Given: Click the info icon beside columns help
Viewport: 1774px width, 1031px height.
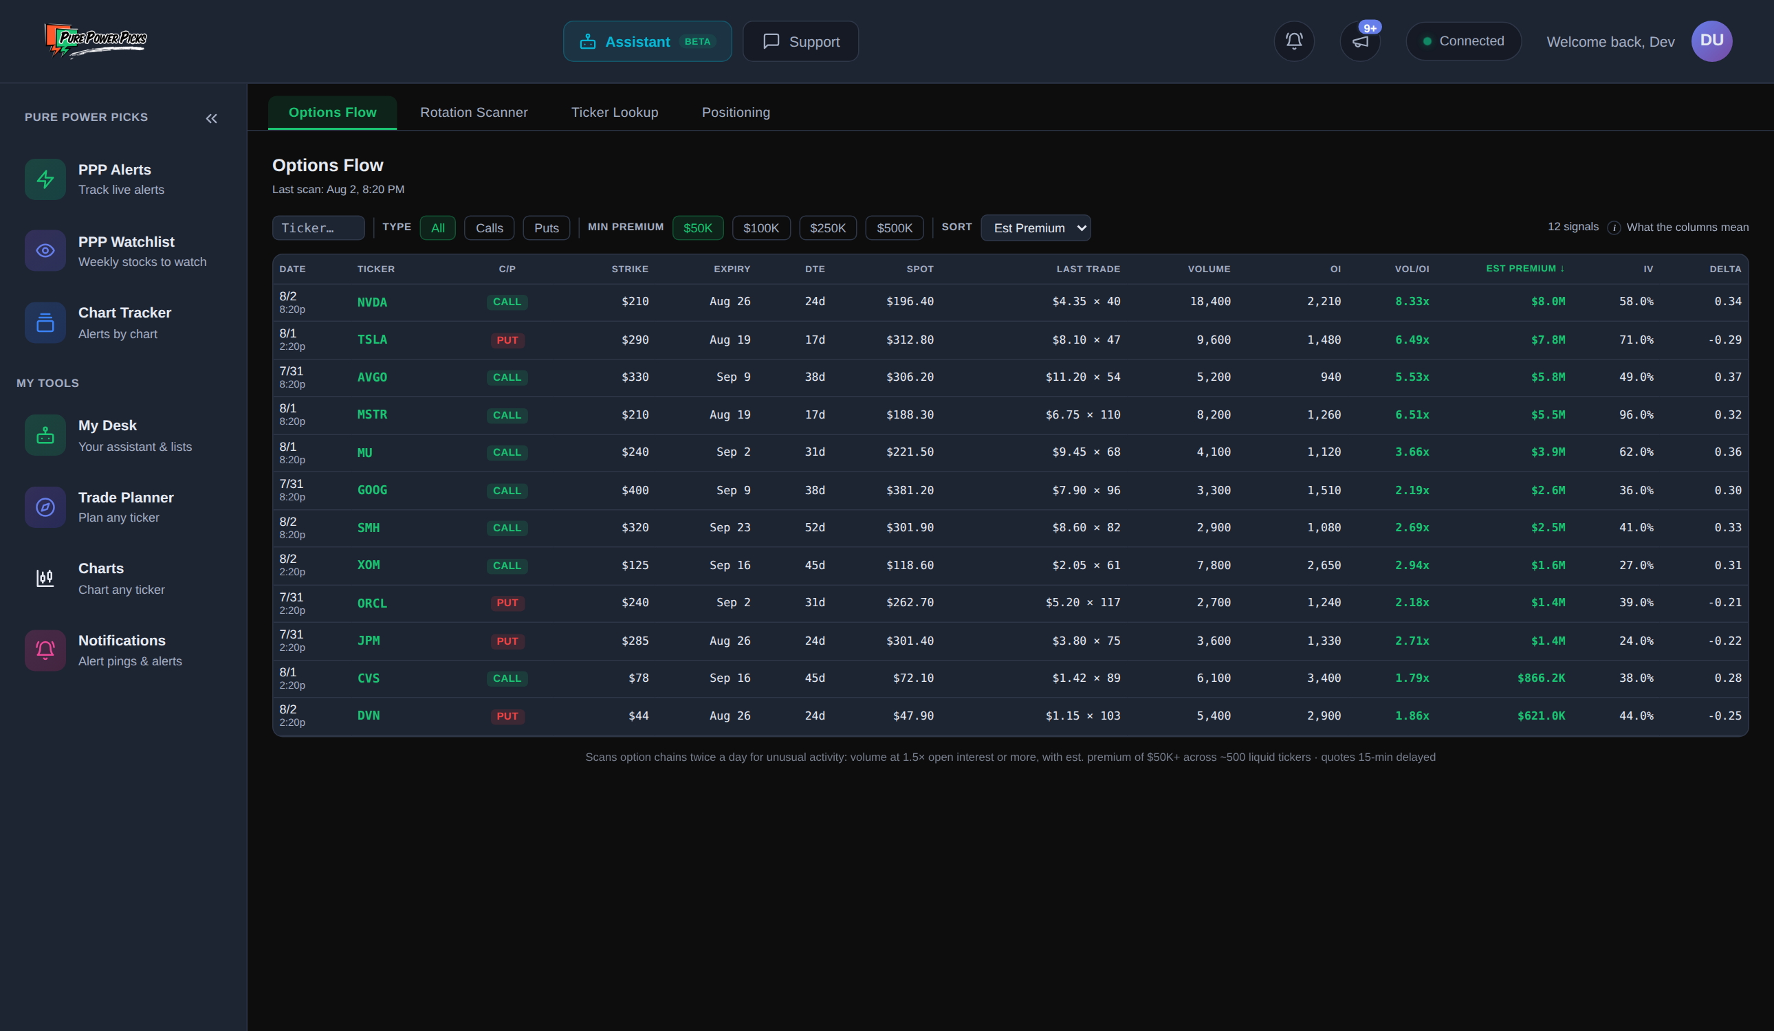Looking at the screenshot, I should tap(1614, 228).
